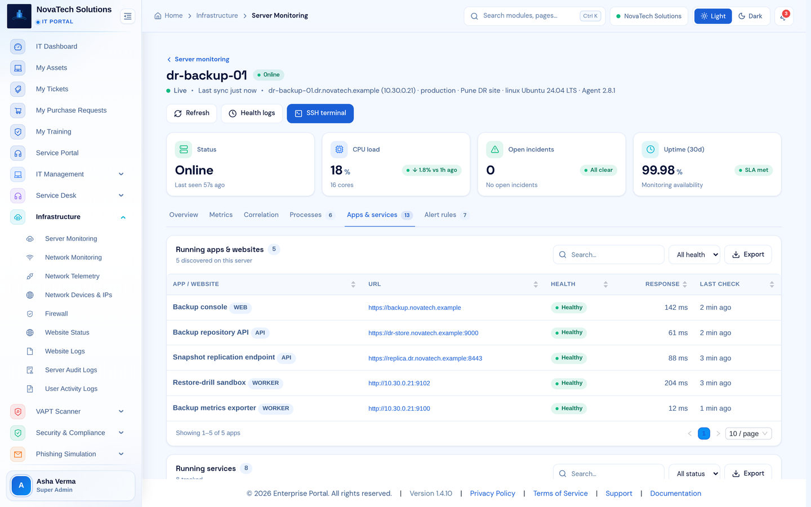The image size is (811, 507).
Task: Open the 10 / page size dropdown
Action: [748, 434]
